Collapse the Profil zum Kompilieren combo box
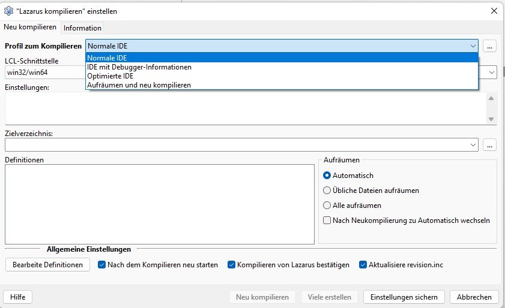This screenshot has height=308, width=505. [x=473, y=46]
